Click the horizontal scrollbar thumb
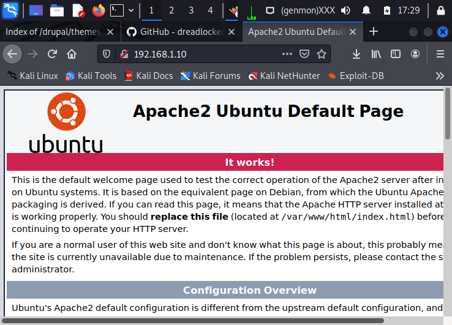Viewport: 452px width, 325px height. pos(193,321)
